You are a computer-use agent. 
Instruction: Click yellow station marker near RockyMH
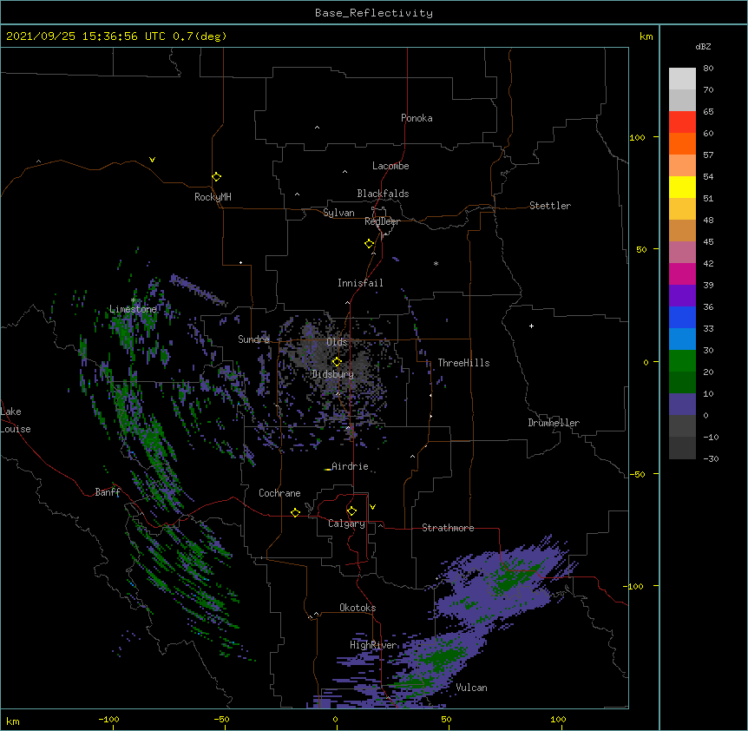216,177
